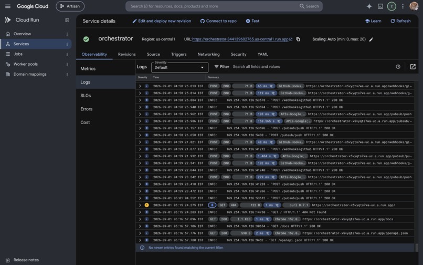Click Connect to repo
The width and height of the screenshot is (423, 265).
(x=218, y=21)
